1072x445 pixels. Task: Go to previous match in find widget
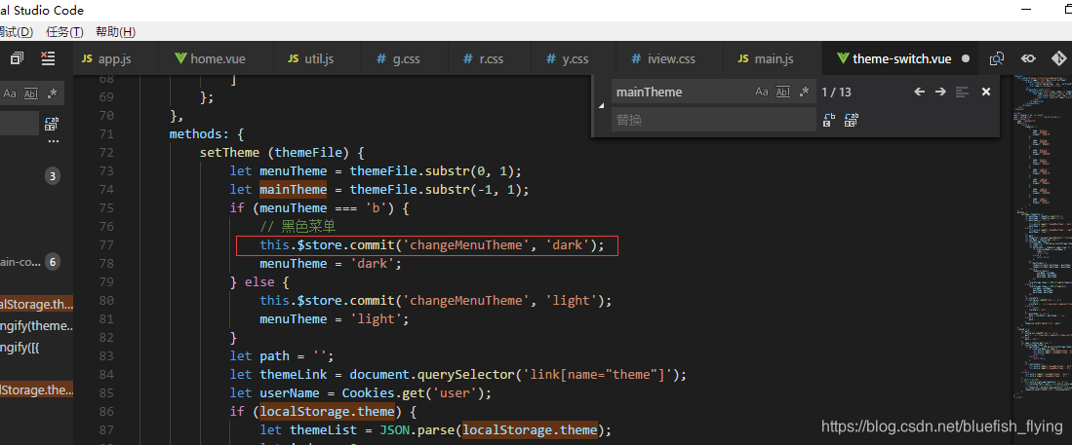[920, 93]
